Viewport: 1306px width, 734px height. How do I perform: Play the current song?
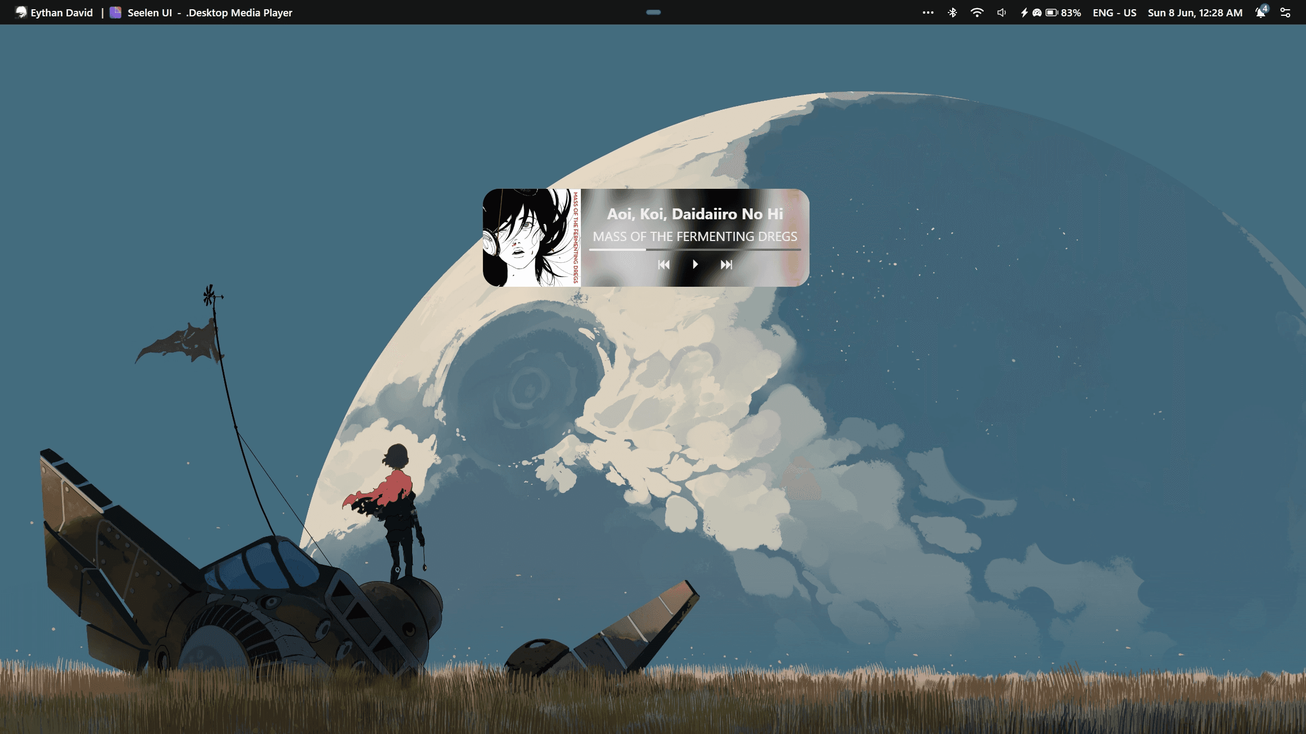[695, 264]
